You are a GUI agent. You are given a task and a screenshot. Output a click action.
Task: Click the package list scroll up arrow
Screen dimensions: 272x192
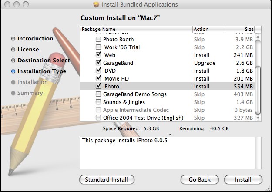pyautogui.click(x=258, y=37)
